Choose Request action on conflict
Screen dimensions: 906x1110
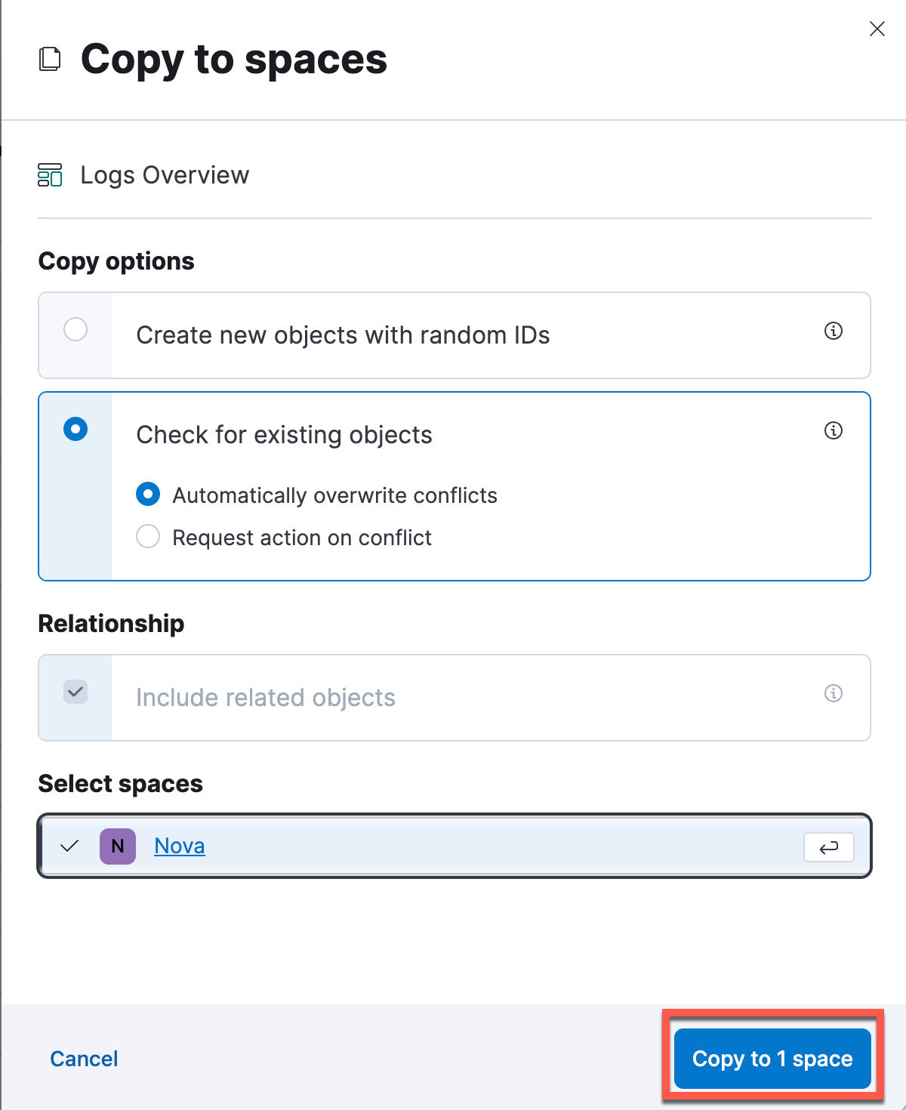[148, 537]
